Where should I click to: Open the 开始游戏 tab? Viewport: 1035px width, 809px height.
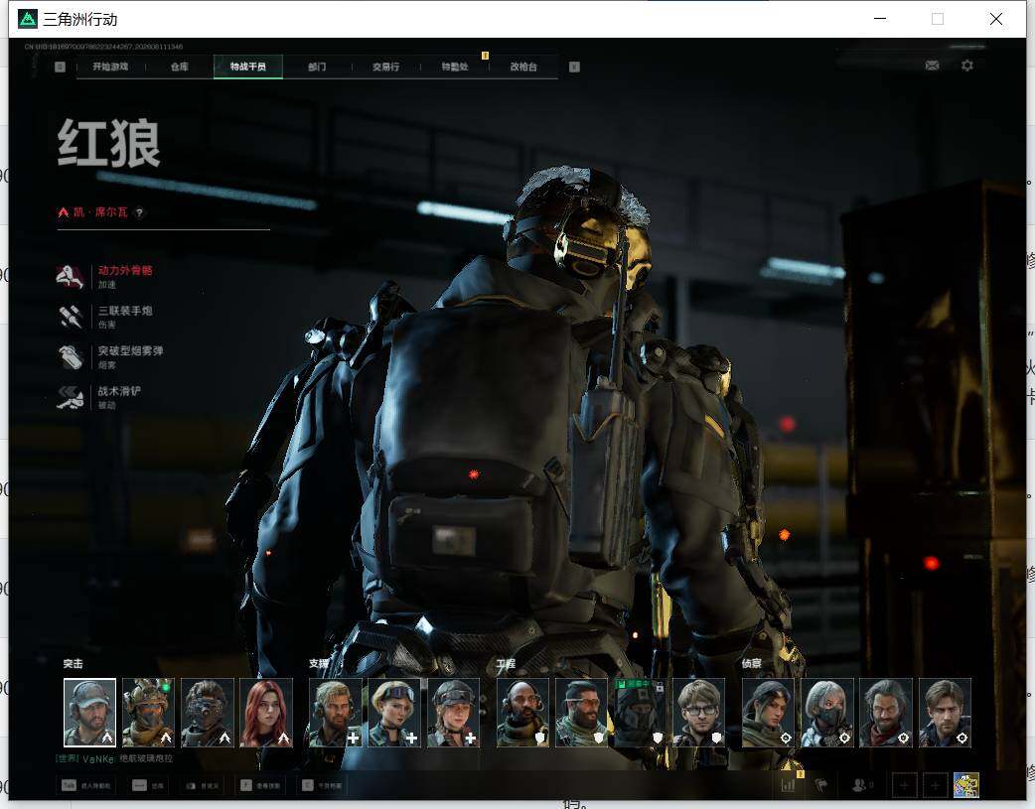point(110,67)
